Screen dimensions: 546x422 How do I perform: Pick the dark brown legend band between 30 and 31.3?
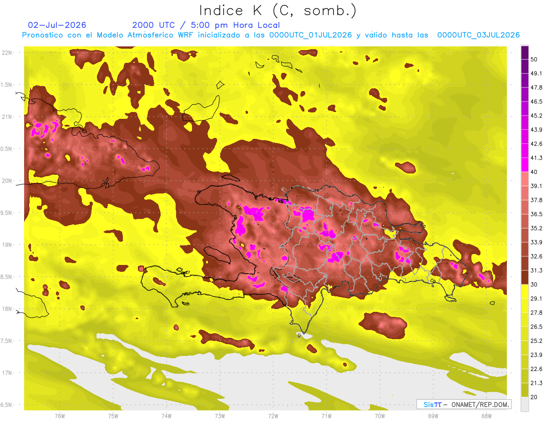tap(525, 278)
